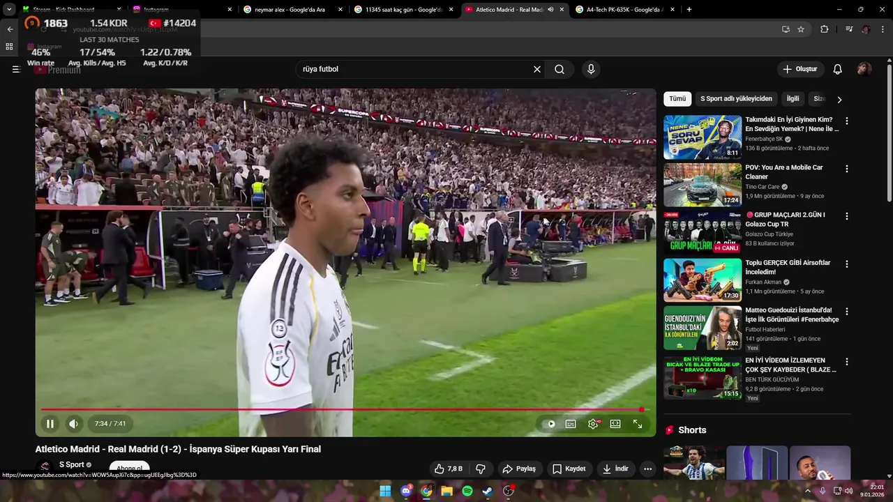This screenshot has height=502, width=893.
Task: Open options for Matteo Guedouizi video
Action: point(847,312)
